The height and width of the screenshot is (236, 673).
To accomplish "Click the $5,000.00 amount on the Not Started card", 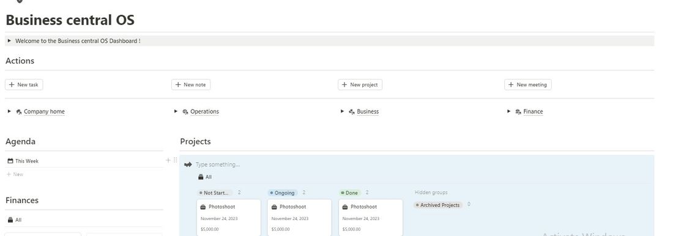I will coord(209,229).
